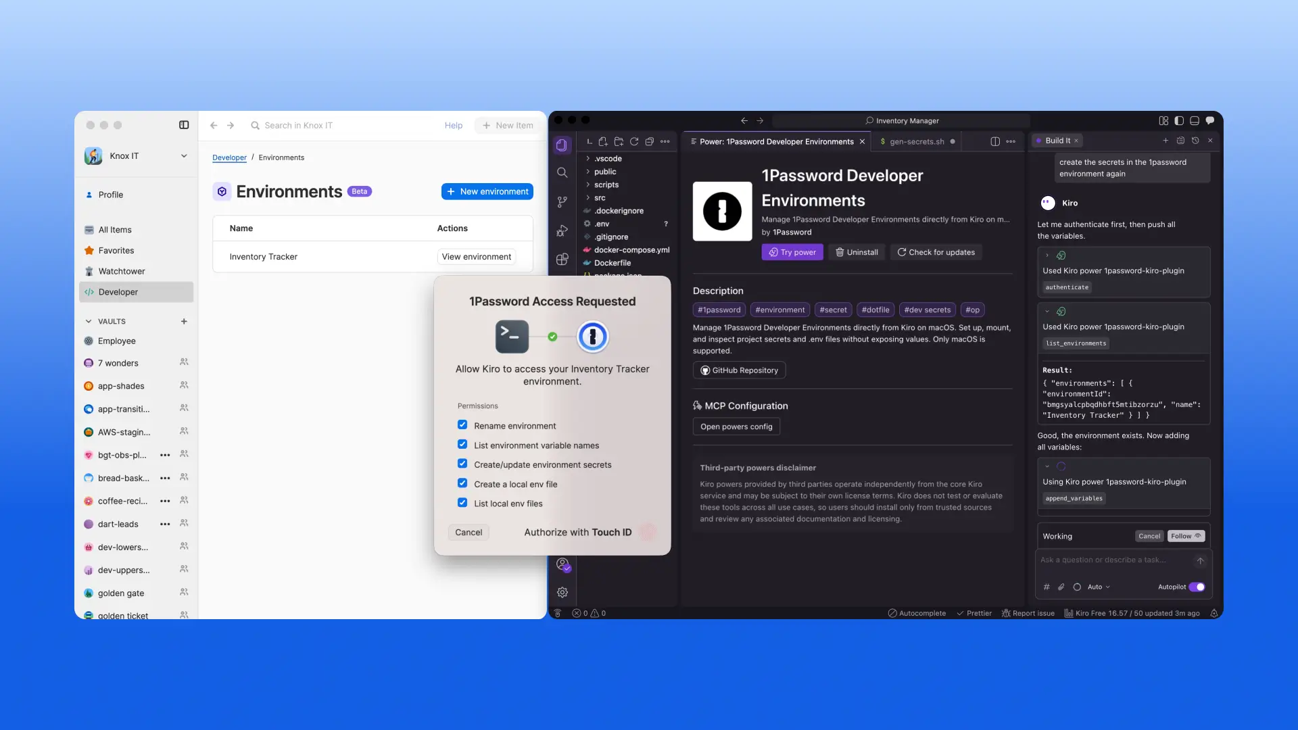Open the Knox IT account dropdown
1298x730 pixels.
tap(136, 156)
